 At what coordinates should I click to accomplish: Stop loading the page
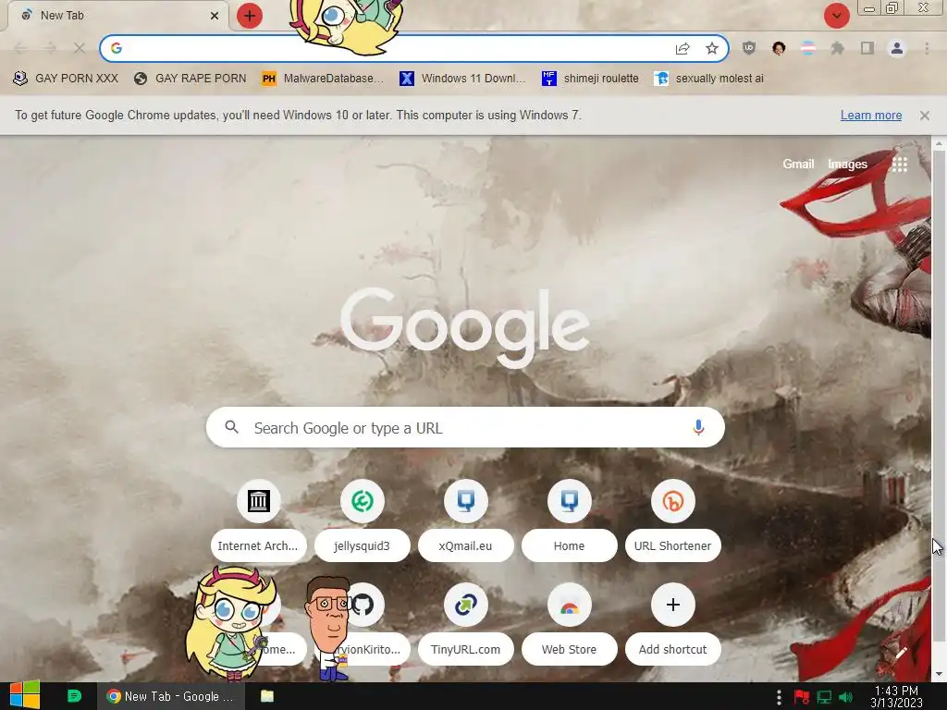pos(80,48)
